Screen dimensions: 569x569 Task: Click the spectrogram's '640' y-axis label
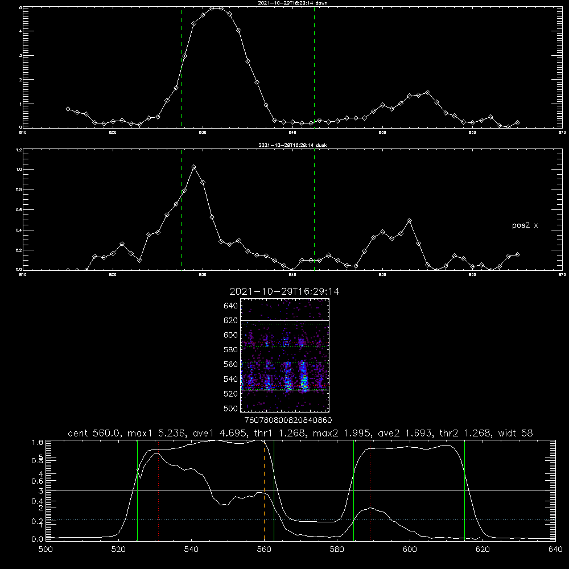[231, 306]
